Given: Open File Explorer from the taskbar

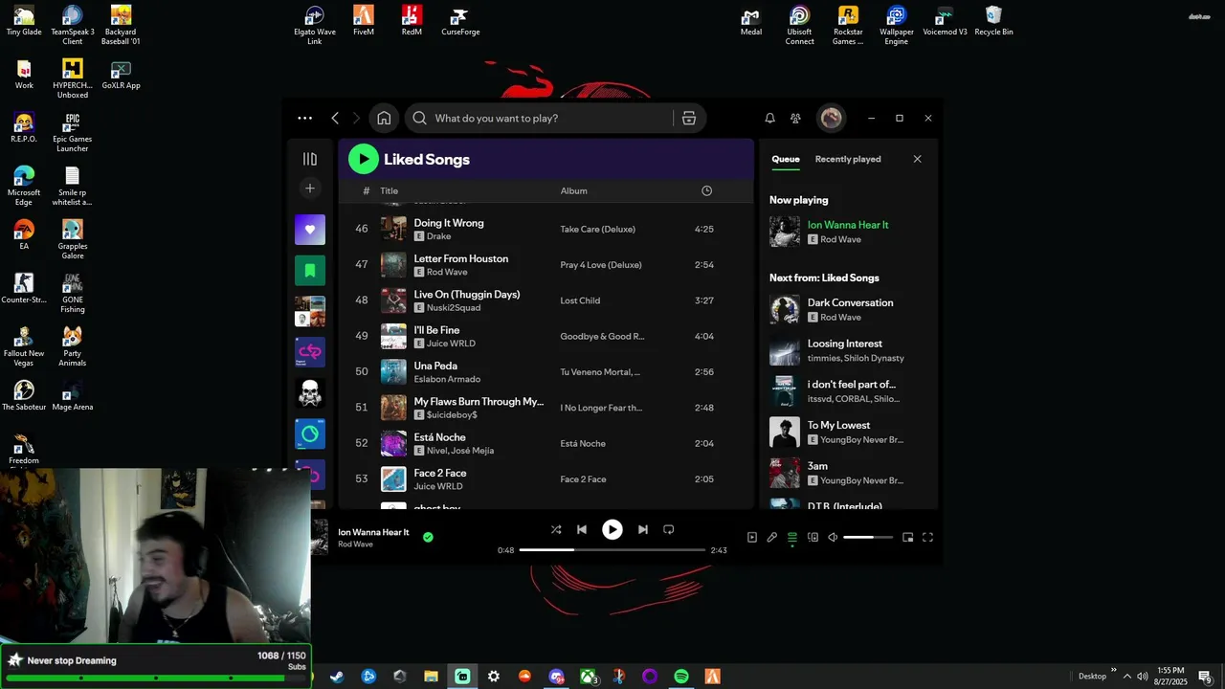Looking at the screenshot, I should click(431, 677).
